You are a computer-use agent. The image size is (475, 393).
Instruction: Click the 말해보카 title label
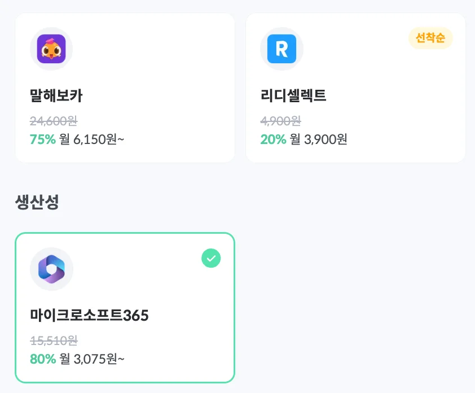pyautogui.click(x=57, y=95)
